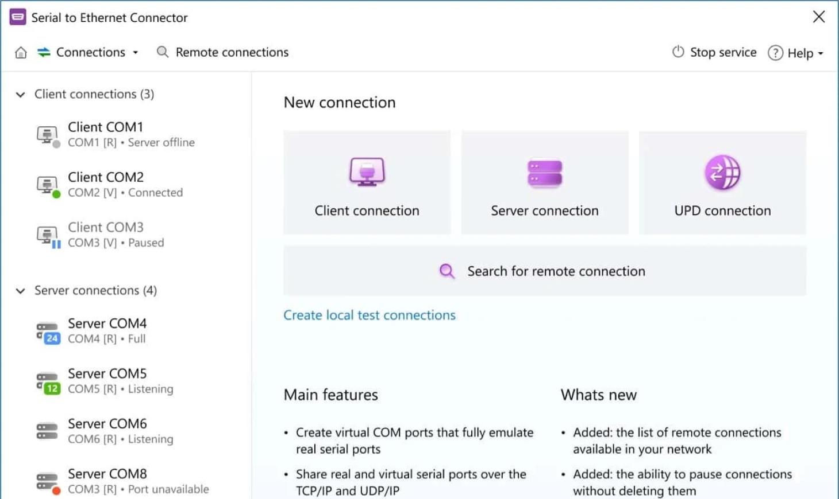Collapse the Server connections group
Screen dimensions: 839x499
pyautogui.click(x=21, y=291)
